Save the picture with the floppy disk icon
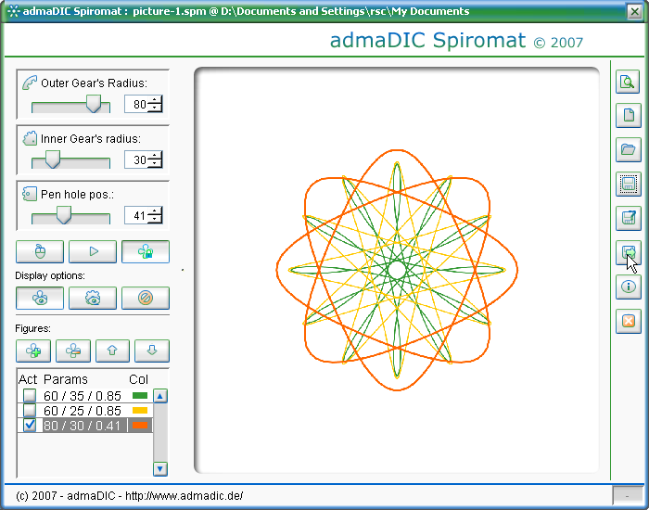The width and height of the screenshot is (649, 510). coord(628,184)
